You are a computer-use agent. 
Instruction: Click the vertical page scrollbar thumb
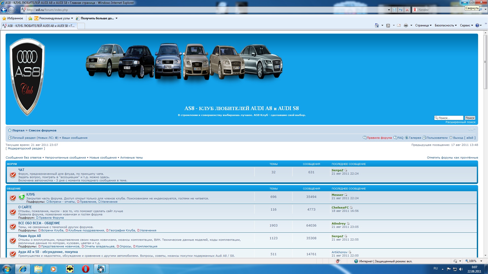point(485,62)
